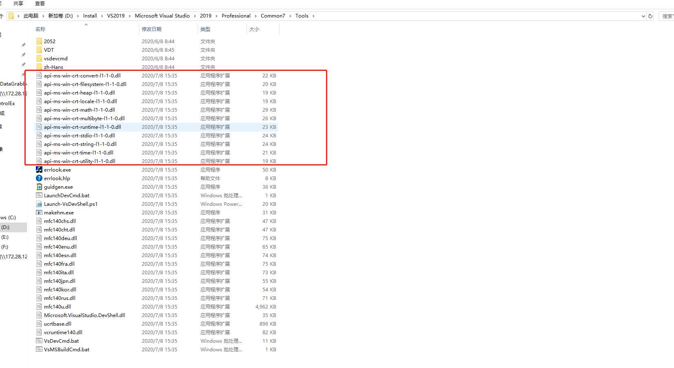
Task: Click the VsMSBuildCmd.bat file icon
Action: click(x=39, y=349)
